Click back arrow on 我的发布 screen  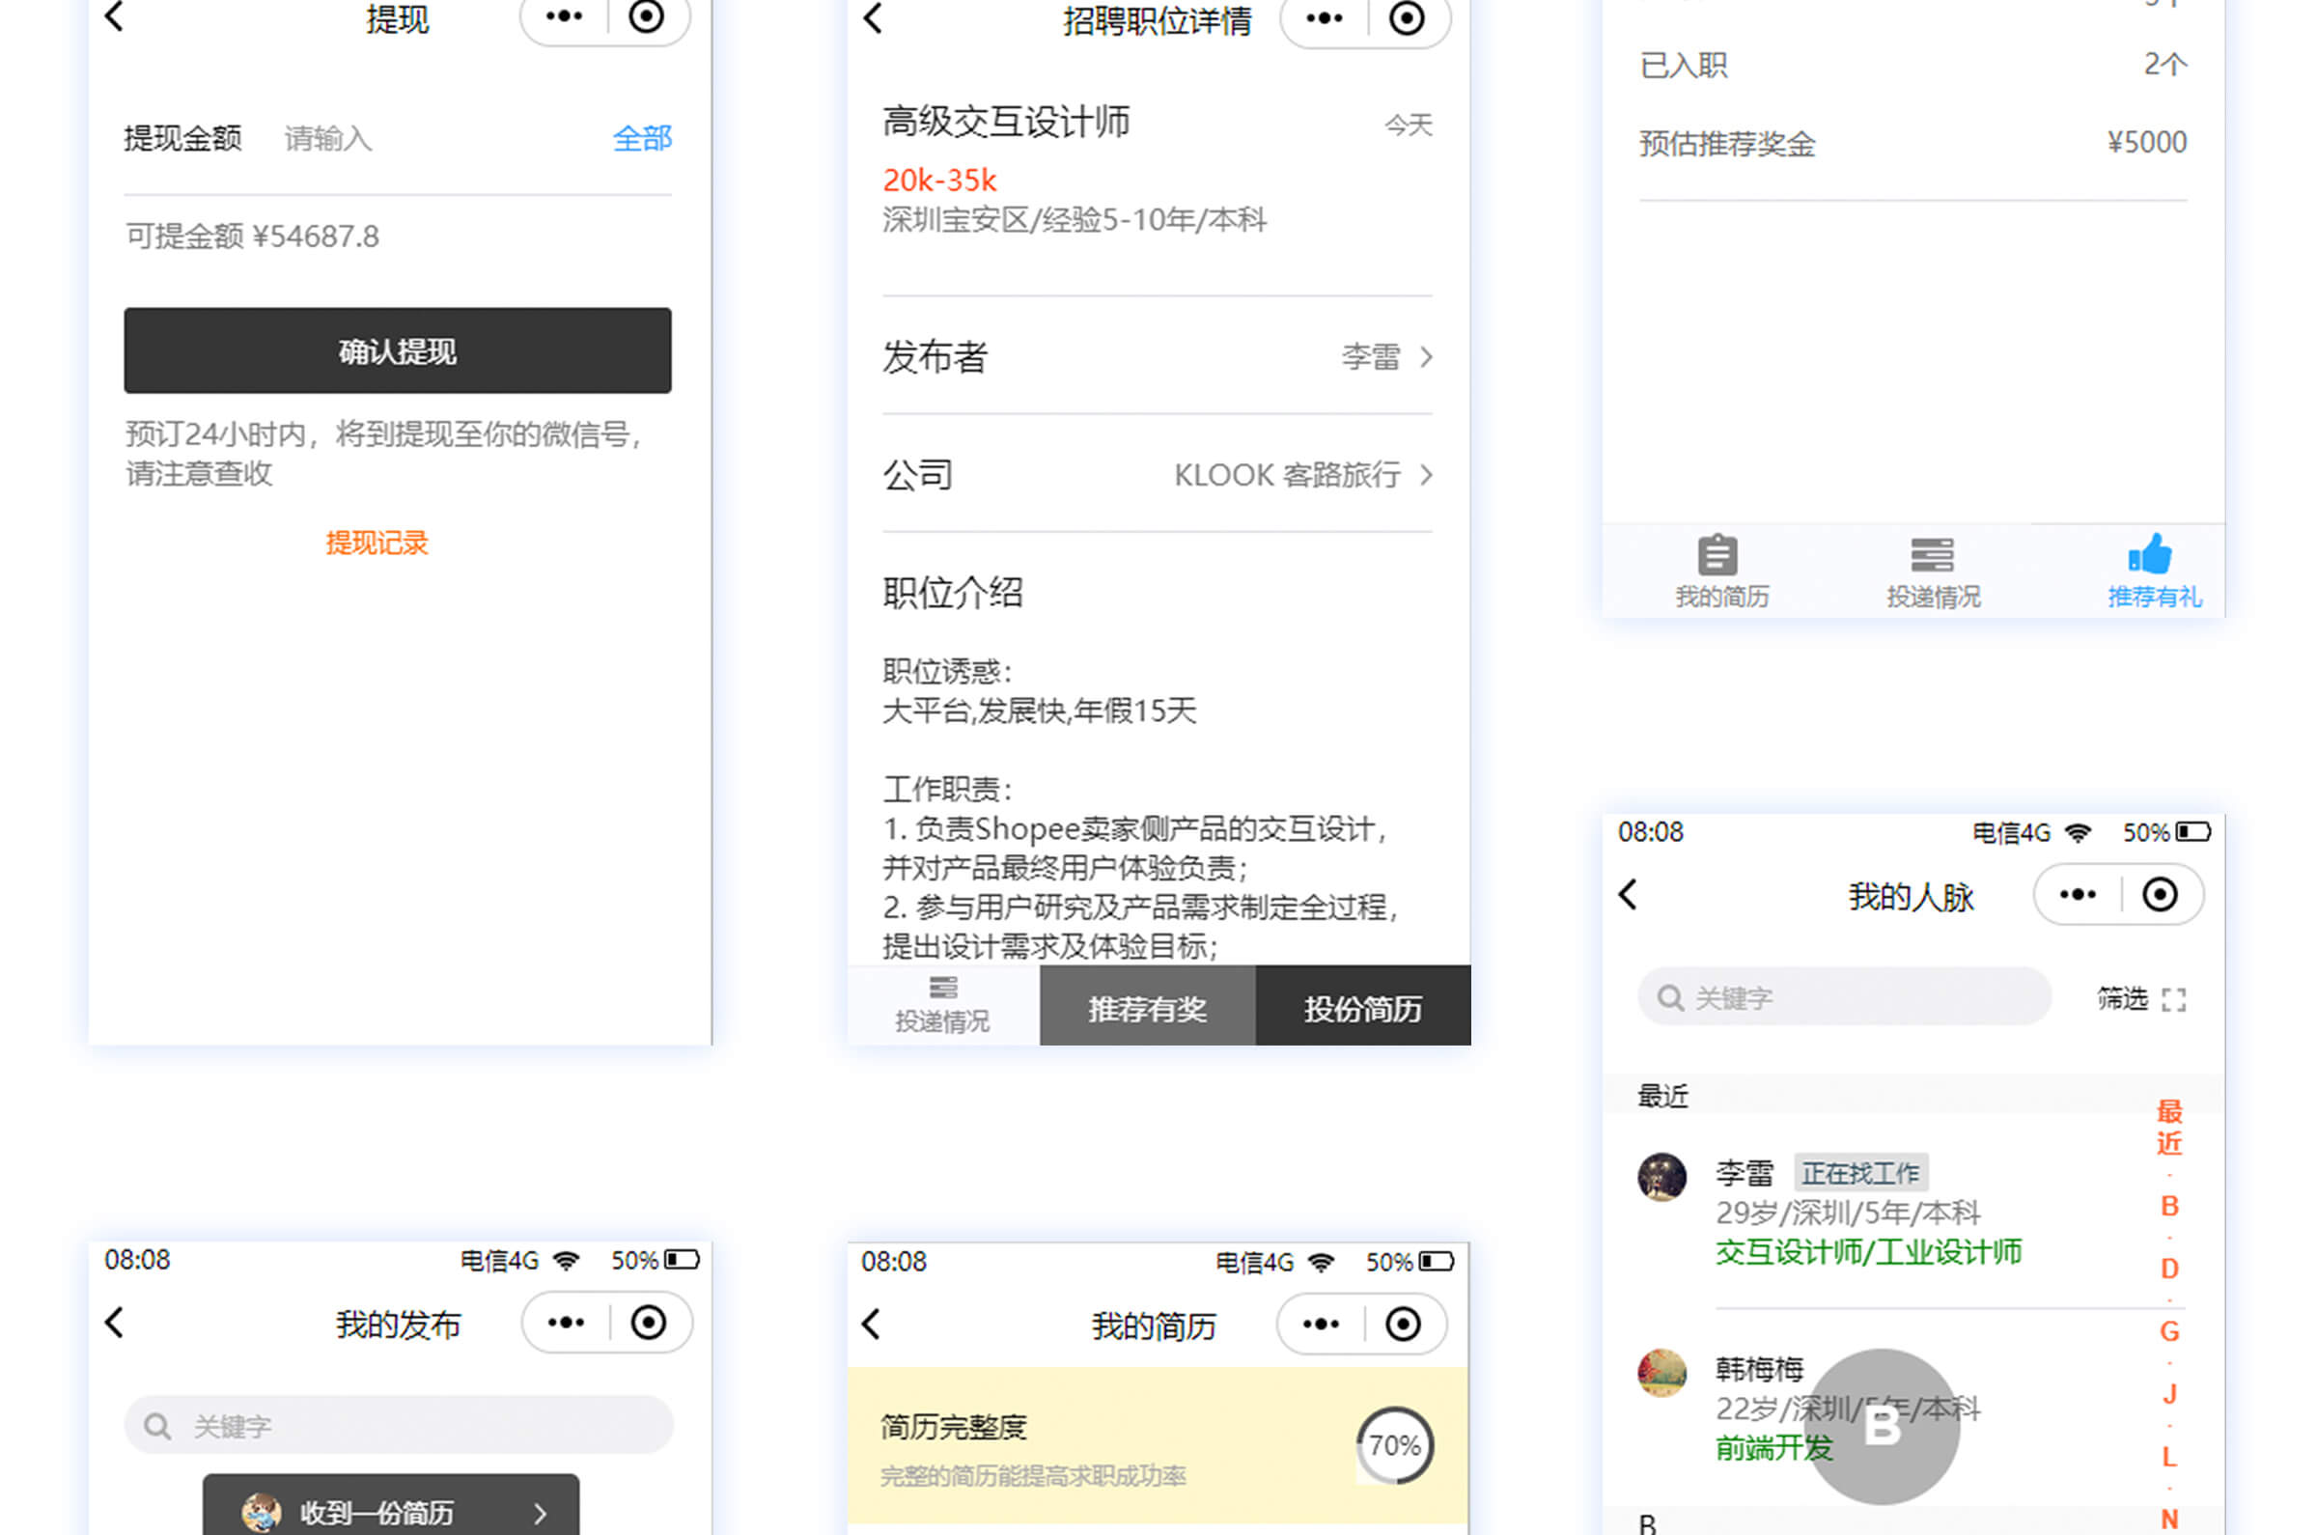pos(115,1323)
